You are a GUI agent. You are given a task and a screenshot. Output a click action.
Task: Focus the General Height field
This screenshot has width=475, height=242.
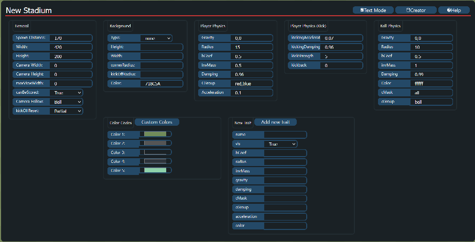[71, 56]
